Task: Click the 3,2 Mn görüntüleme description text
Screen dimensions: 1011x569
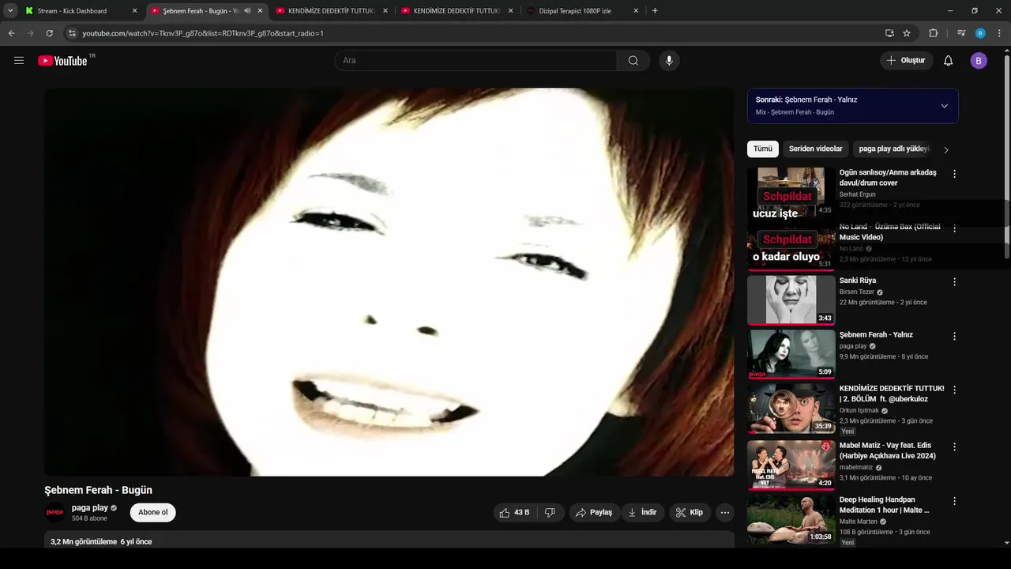Action: (101, 542)
